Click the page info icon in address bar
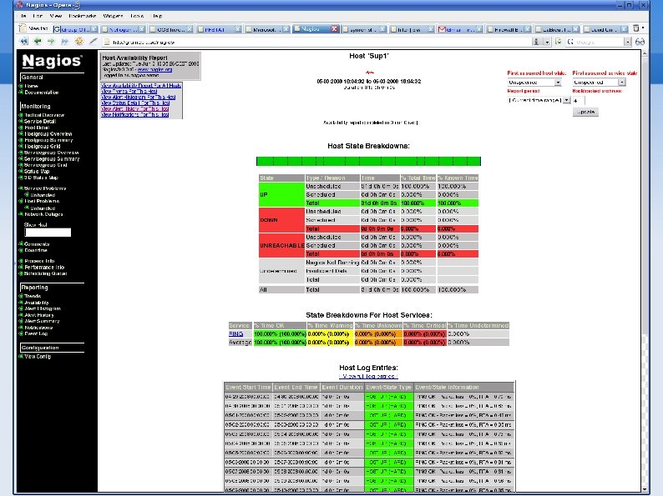Image resolution: width=663 pixels, height=496 pixels. point(536,42)
